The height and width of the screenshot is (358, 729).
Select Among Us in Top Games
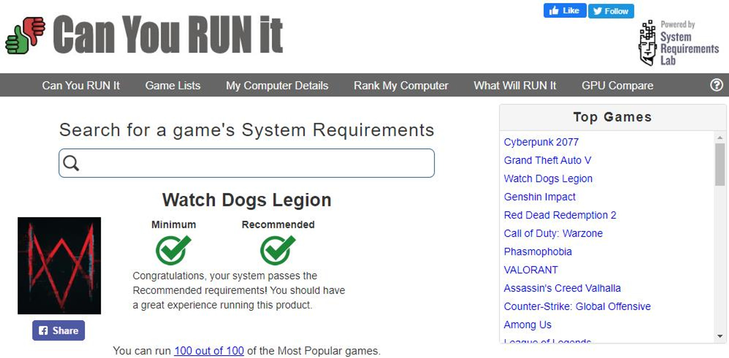527,324
